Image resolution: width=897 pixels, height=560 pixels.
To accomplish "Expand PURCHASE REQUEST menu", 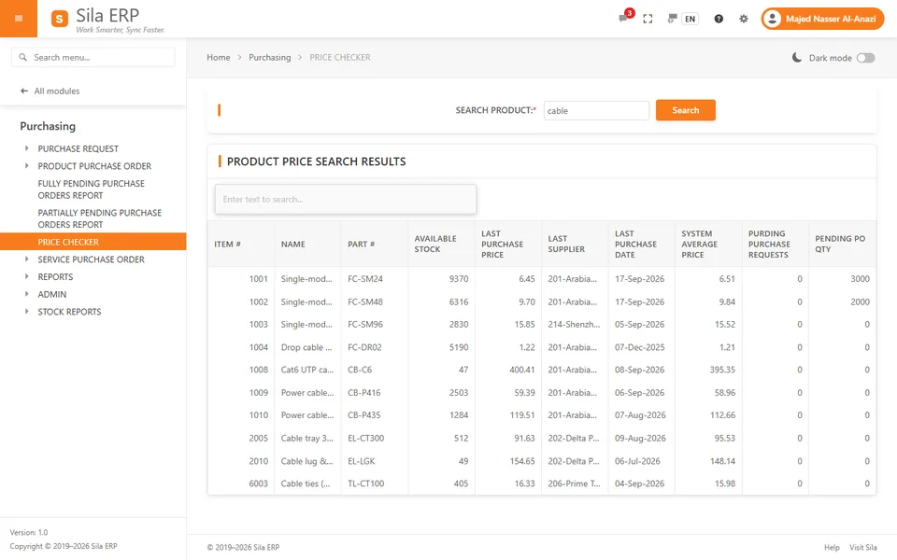I will click(78, 148).
